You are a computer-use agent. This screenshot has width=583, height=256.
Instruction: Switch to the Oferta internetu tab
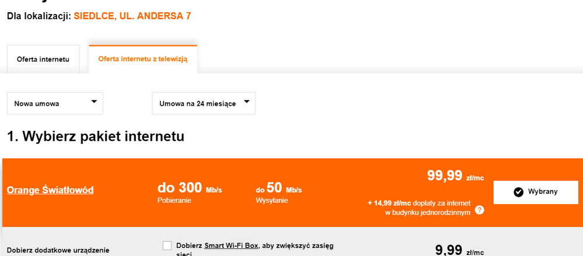(x=43, y=59)
